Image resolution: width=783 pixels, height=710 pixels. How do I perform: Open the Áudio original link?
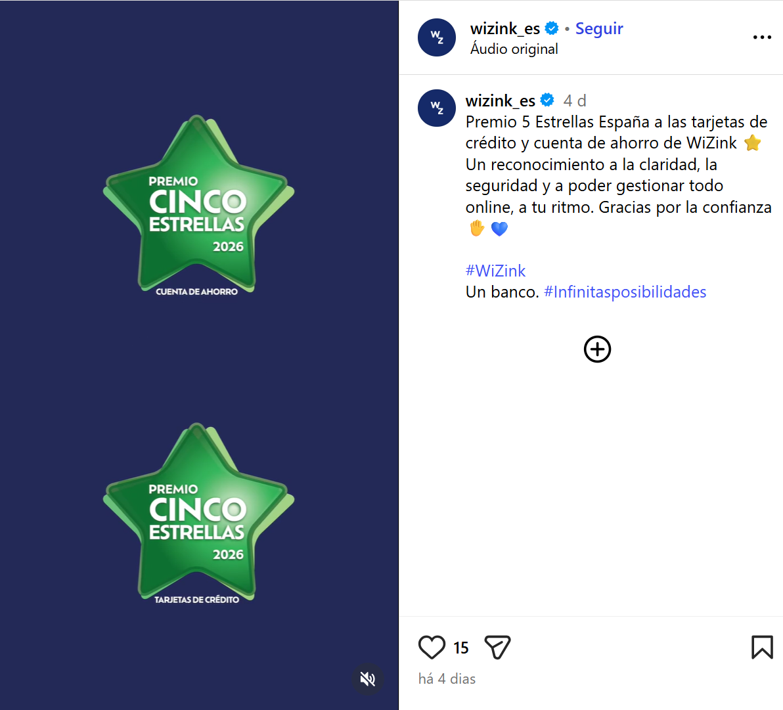pyautogui.click(x=514, y=49)
